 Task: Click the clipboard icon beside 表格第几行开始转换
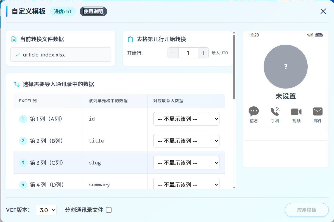(130, 39)
